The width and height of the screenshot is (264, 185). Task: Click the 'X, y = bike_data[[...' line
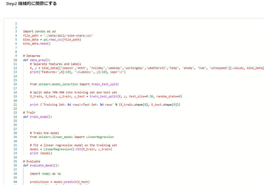click(x=147, y=68)
